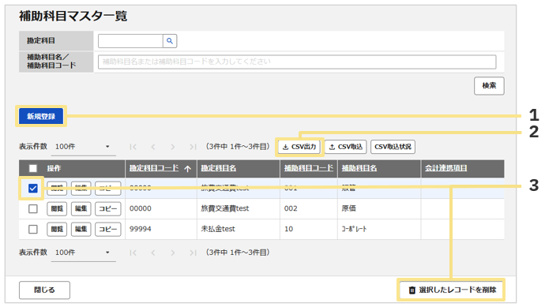Image resolution: width=545 pixels, height=307 pixels.
Task: Click 閲覧 for the 未払金test row
Action: (57, 229)
